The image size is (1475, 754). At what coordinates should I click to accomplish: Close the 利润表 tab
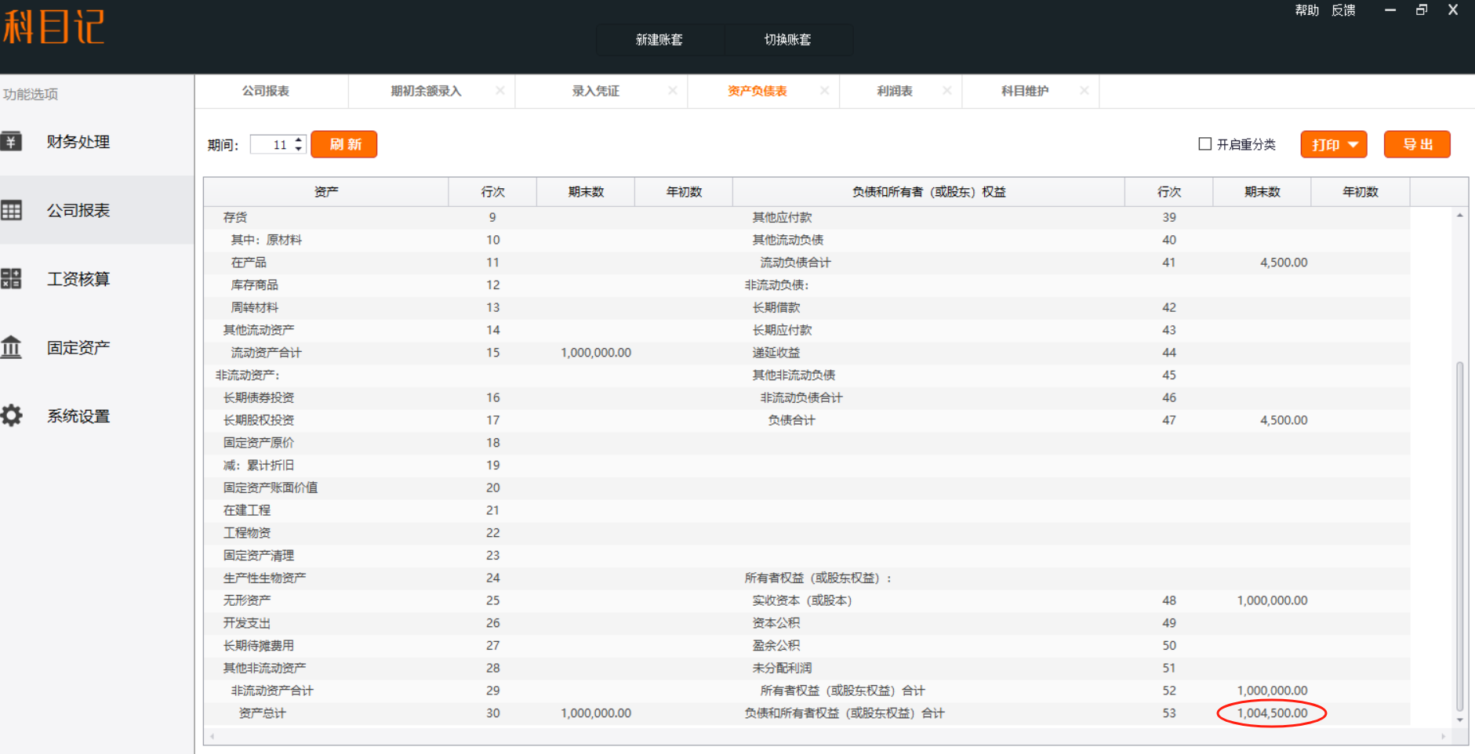[x=946, y=91]
